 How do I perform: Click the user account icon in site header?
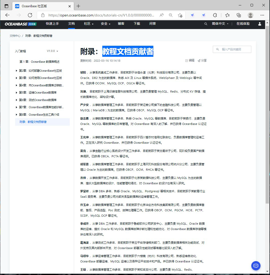(260, 24)
